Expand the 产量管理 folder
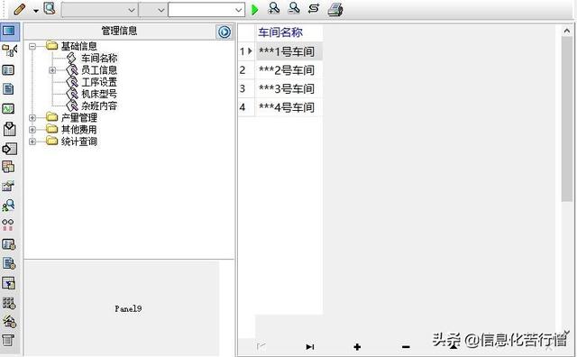The image size is (577, 357). [32, 118]
